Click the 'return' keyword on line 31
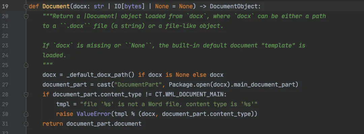The width and height of the screenshot is (364, 134). tap(53, 124)
